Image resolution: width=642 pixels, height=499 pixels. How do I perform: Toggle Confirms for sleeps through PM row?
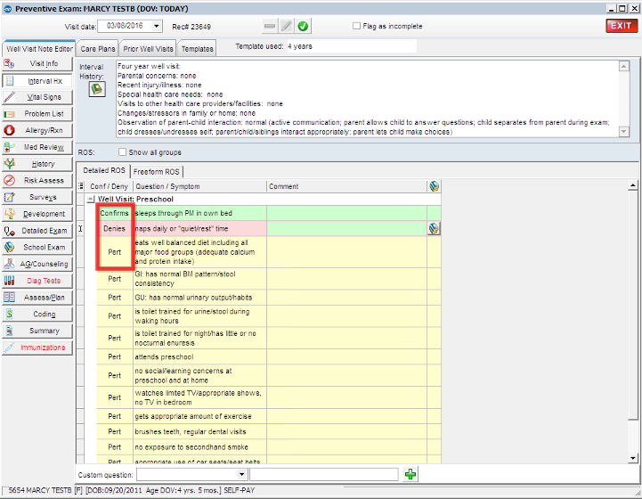pyautogui.click(x=115, y=213)
